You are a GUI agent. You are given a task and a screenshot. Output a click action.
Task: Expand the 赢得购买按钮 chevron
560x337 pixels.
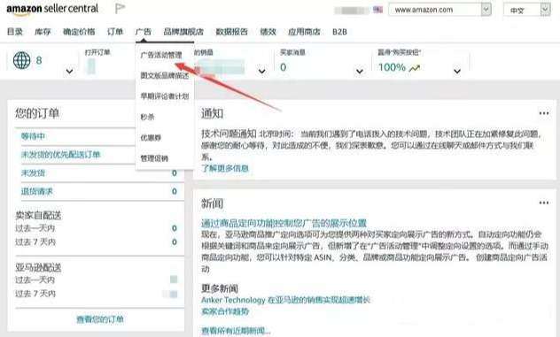coord(457,72)
